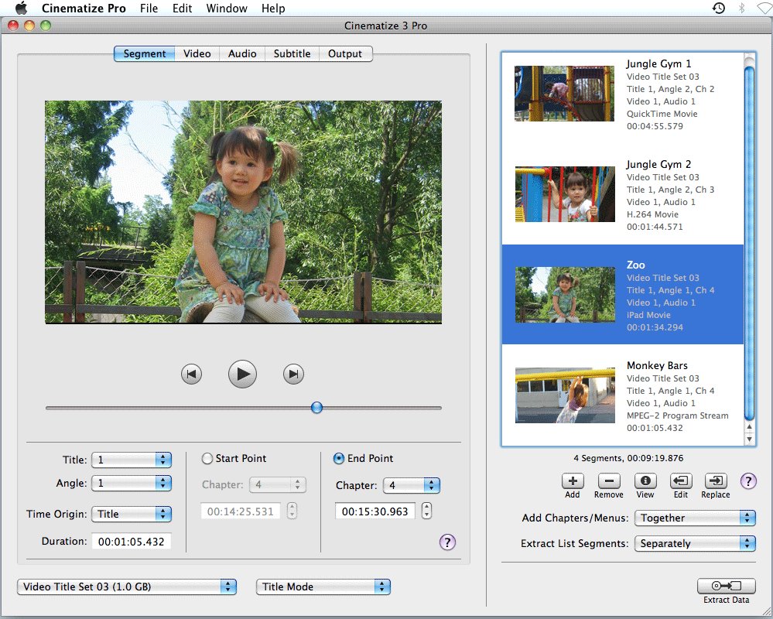Image resolution: width=773 pixels, height=619 pixels.
Task: Click the View info icon
Action: point(645,481)
